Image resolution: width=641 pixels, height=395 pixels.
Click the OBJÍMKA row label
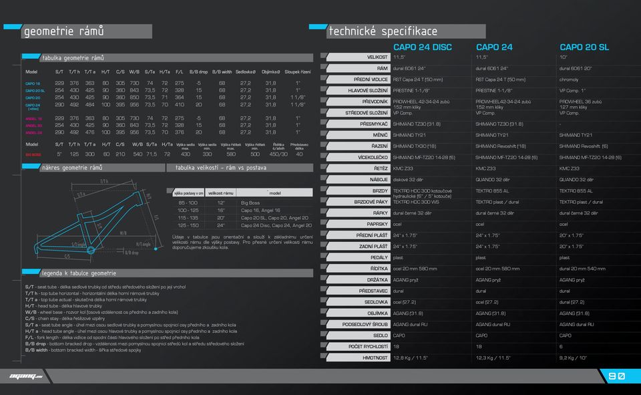tap(358, 313)
